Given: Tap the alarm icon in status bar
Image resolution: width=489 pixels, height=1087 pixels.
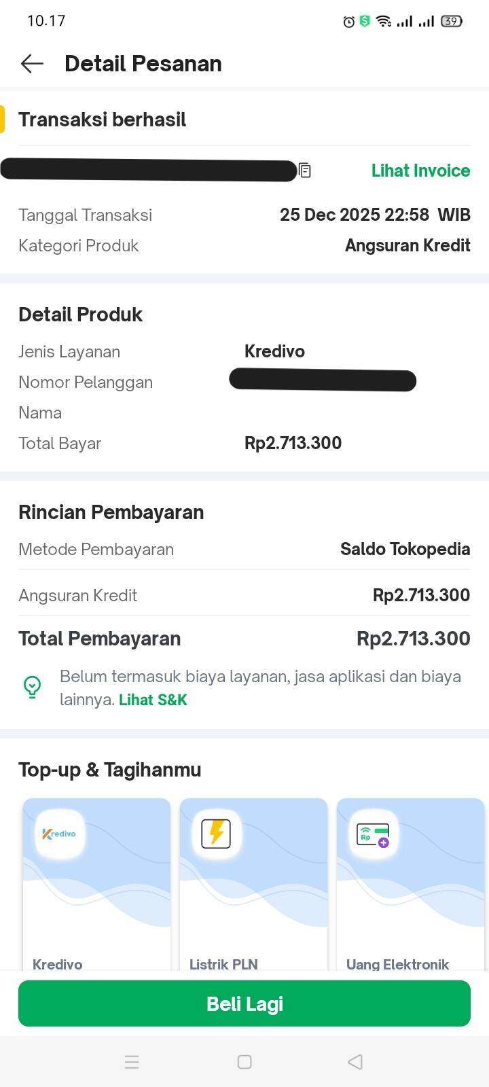Looking at the screenshot, I should click(348, 22).
